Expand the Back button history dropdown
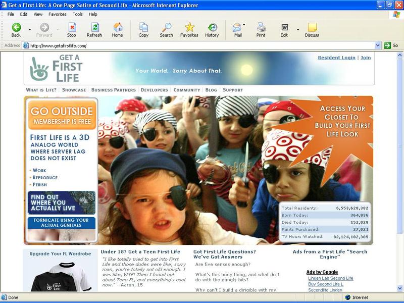 coord(30,30)
